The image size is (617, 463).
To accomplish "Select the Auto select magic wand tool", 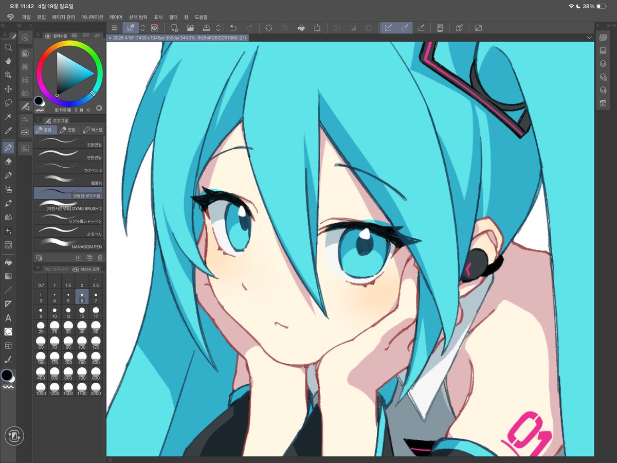I will [x=8, y=117].
